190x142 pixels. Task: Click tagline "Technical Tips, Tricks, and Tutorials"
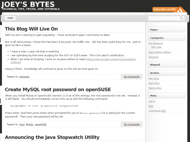click(x=31, y=9)
